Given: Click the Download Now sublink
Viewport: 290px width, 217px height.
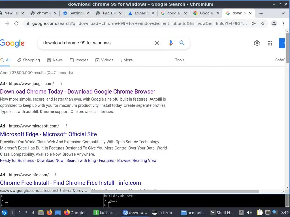Looking at the screenshot, I should click(x=50, y=160).
